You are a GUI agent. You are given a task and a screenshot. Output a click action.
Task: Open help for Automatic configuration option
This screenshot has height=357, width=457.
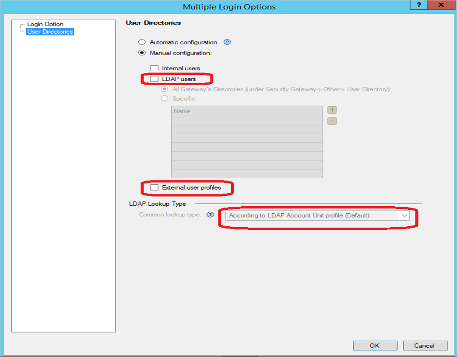point(228,42)
